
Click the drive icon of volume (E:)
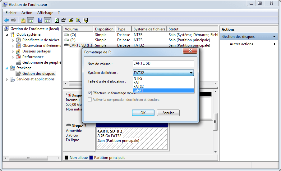(x=66, y=40)
